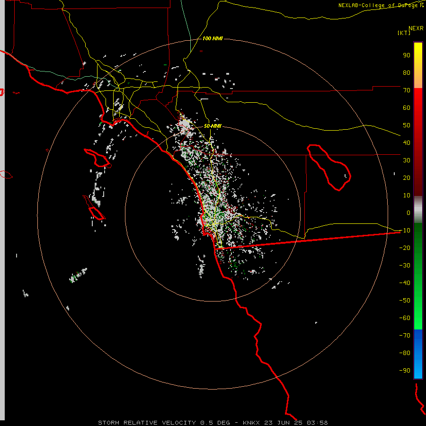Click the -90 value on the velocity scale

click(x=405, y=371)
